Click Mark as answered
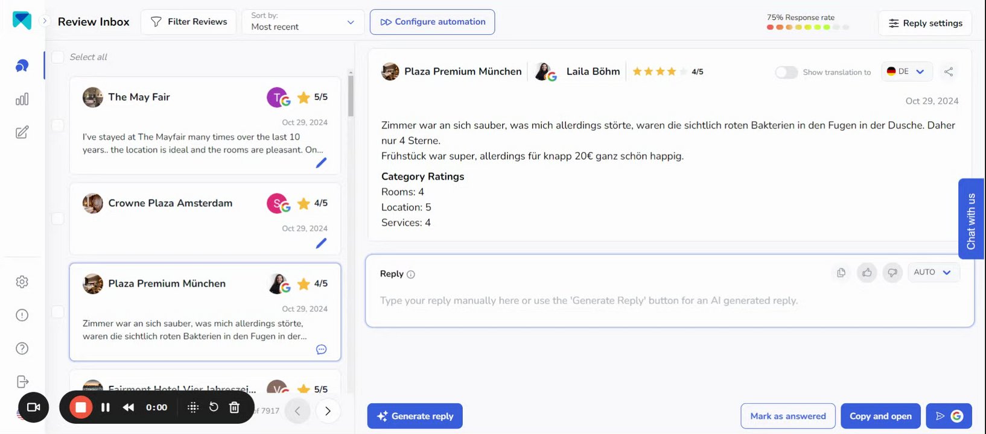The width and height of the screenshot is (986, 434). point(788,416)
